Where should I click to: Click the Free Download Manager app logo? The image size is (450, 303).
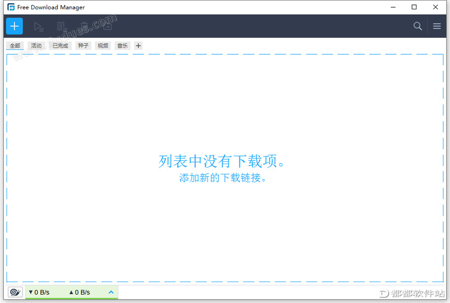[x=11, y=7]
